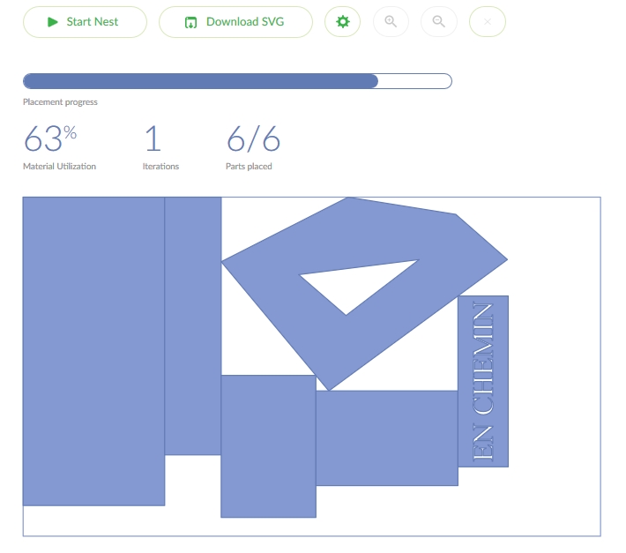Open the green gear settings icon
The image size is (626, 553).
point(343,22)
